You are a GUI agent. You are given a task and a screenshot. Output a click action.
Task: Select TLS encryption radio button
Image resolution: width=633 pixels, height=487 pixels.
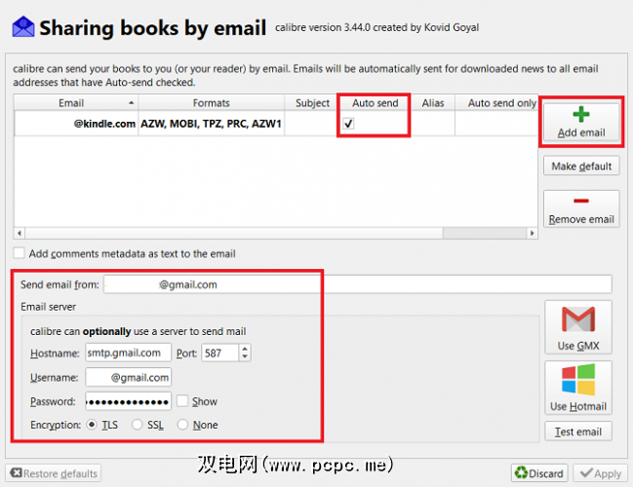coord(92,425)
